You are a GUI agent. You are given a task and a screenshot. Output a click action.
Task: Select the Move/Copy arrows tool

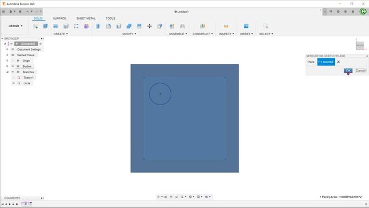coord(149,26)
